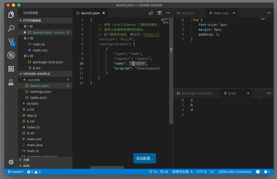The height and width of the screenshot is (179, 277).
Task: Close the launch.json editor tab
Action: coord(103,13)
